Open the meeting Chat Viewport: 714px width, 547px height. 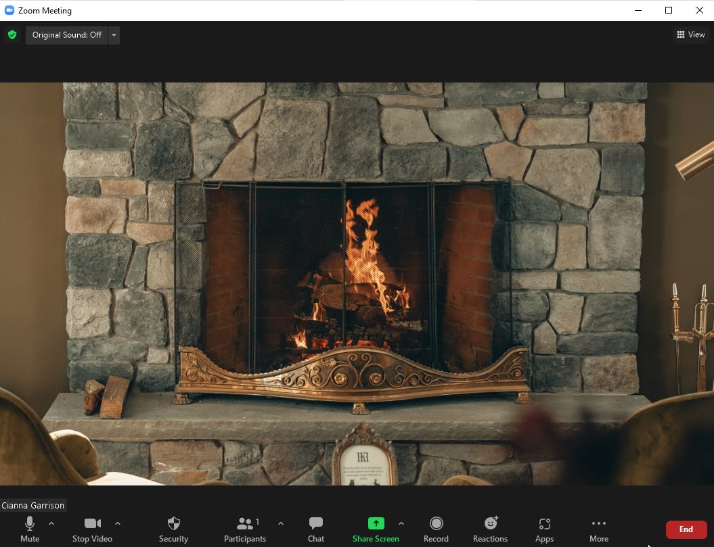pyautogui.click(x=315, y=527)
